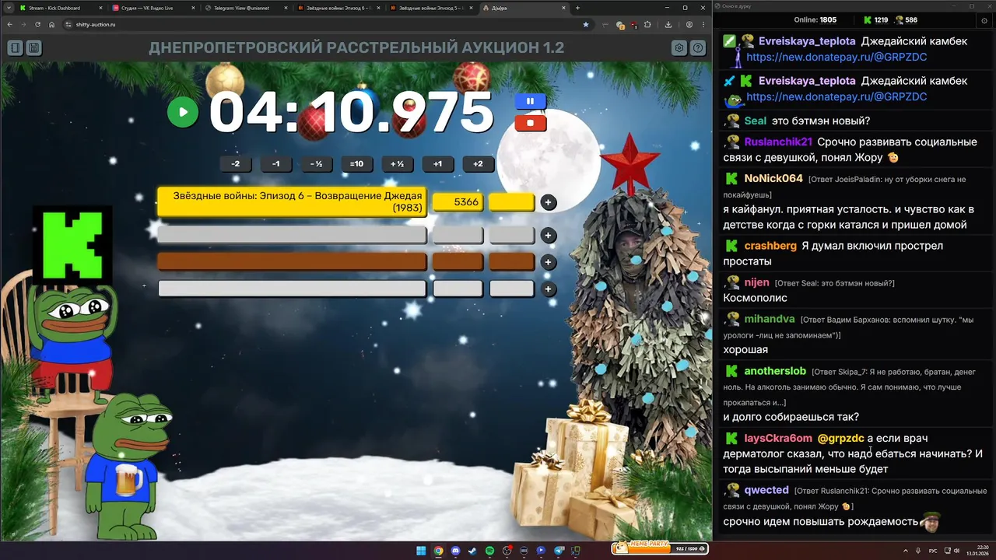The height and width of the screenshot is (560, 996).
Task: Click the save floppy disk icon
Action: coord(33,48)
